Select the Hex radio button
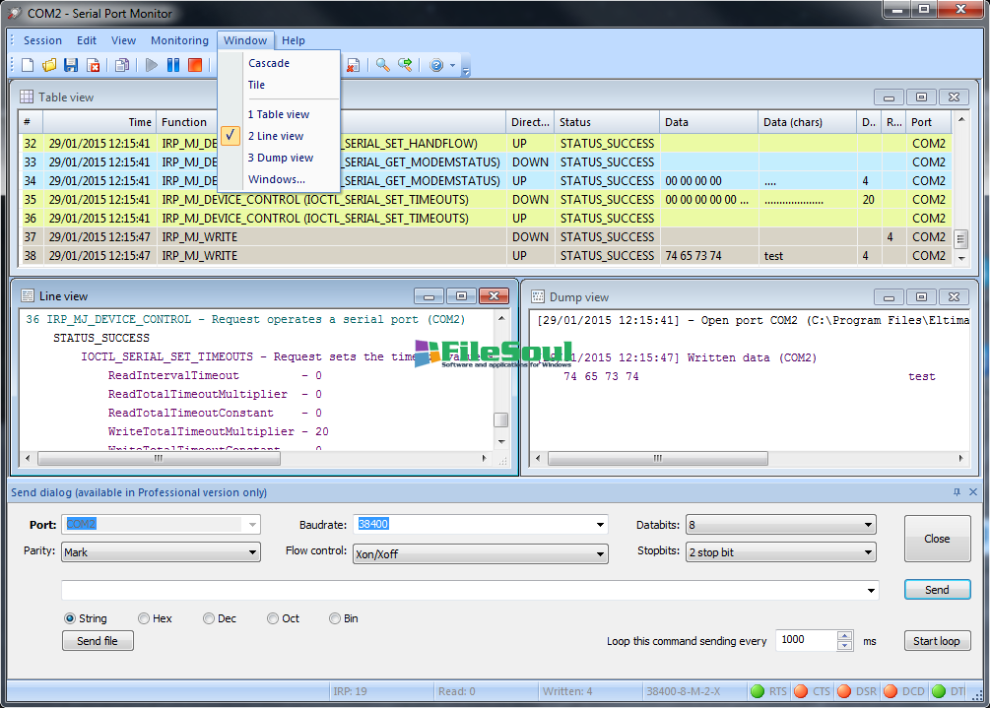 coord(144,618)
